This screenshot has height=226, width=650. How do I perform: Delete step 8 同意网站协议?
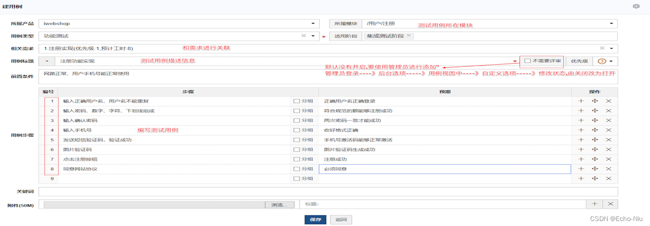[609, 169]
